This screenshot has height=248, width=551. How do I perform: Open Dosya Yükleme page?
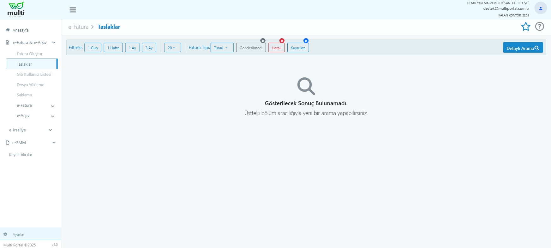[x=31, y=85]
